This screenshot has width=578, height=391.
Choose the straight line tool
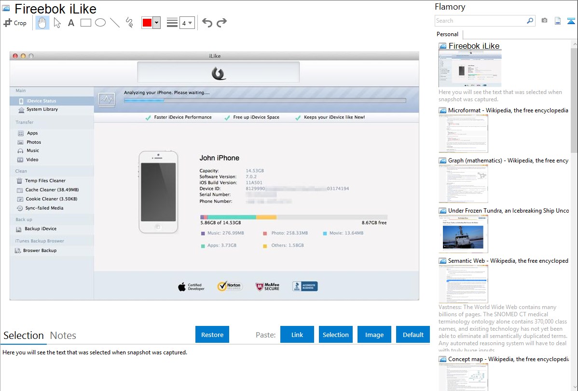point(115,23)
